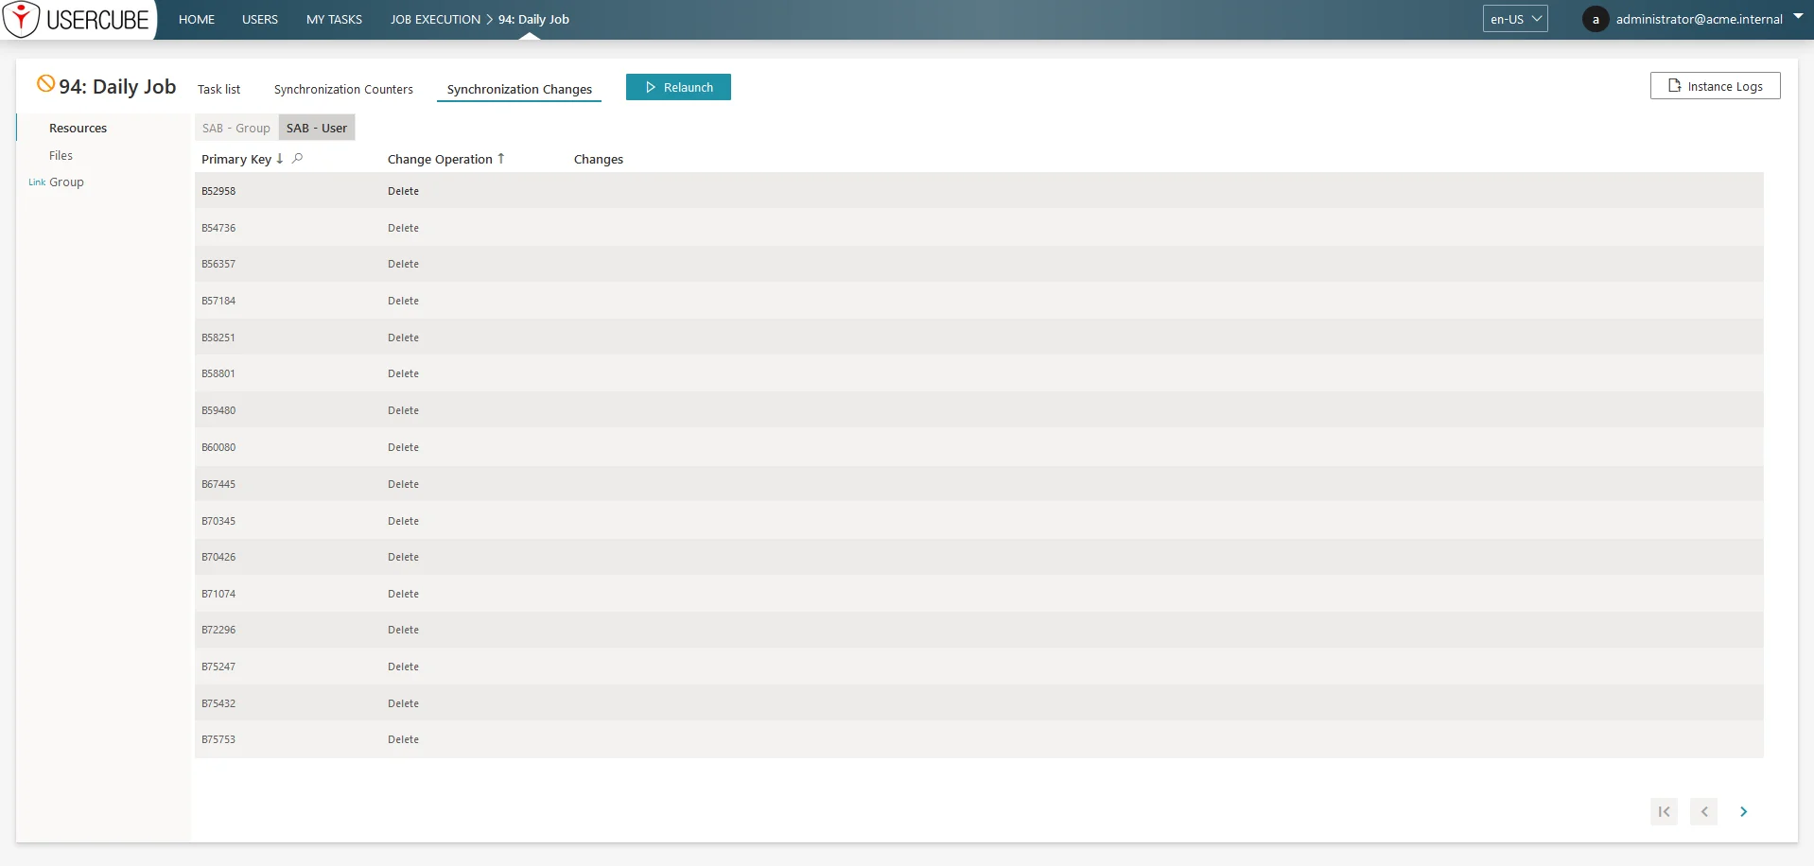
Task: Go to next page of results
Action: click(1743, 811)
